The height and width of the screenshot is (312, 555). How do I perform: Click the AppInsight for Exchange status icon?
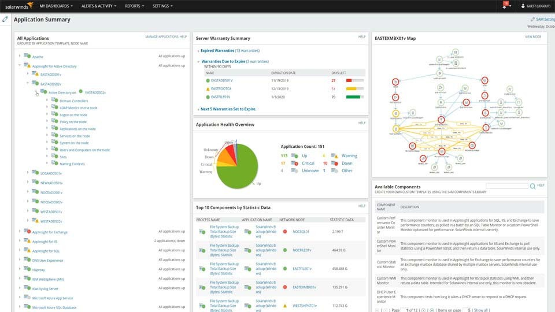27,231
